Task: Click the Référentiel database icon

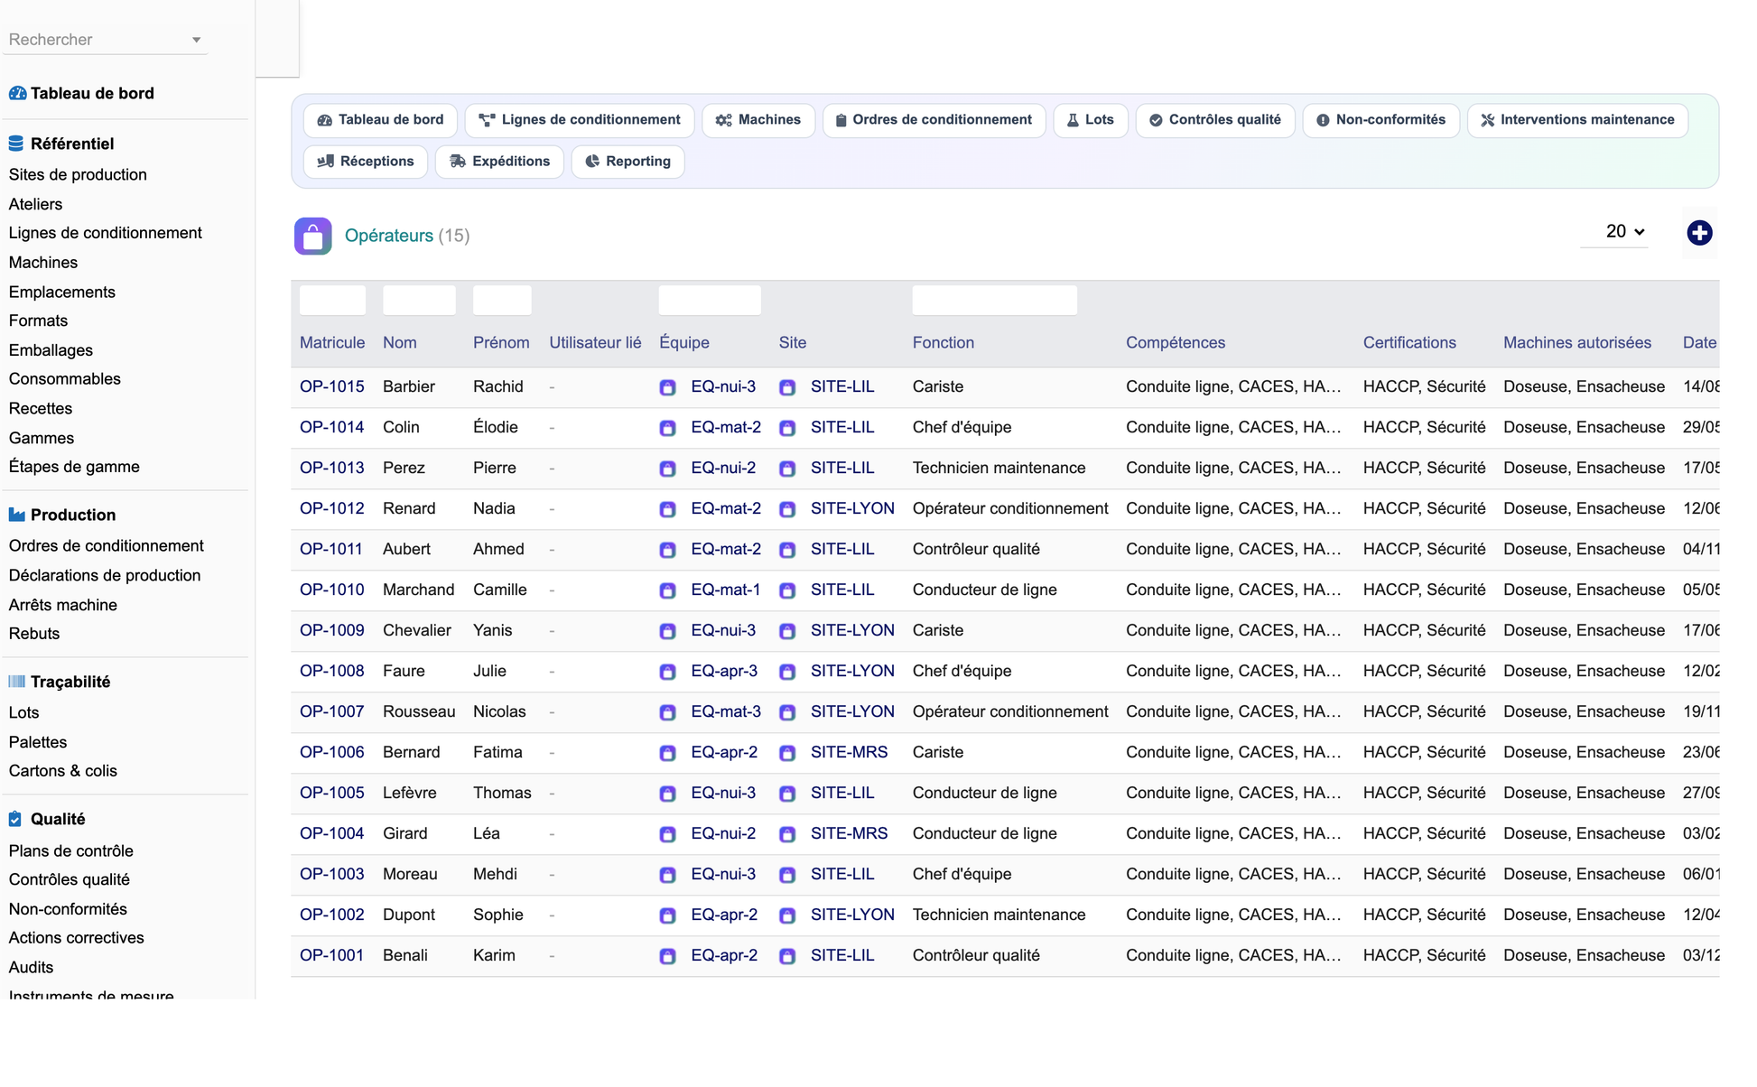Action: pyautogui.click(x=16, y=144)
